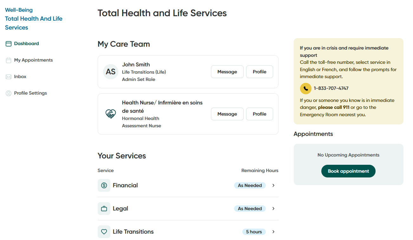
Task: Expand the Legal service row
Action: (x=273, y=208)
